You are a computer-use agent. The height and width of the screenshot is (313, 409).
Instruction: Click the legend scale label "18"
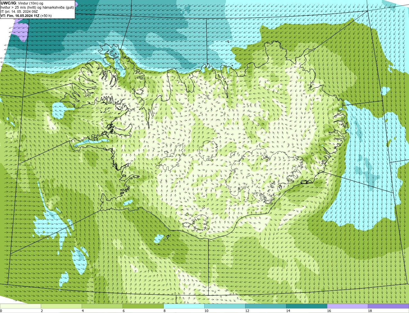click(370, 311)
